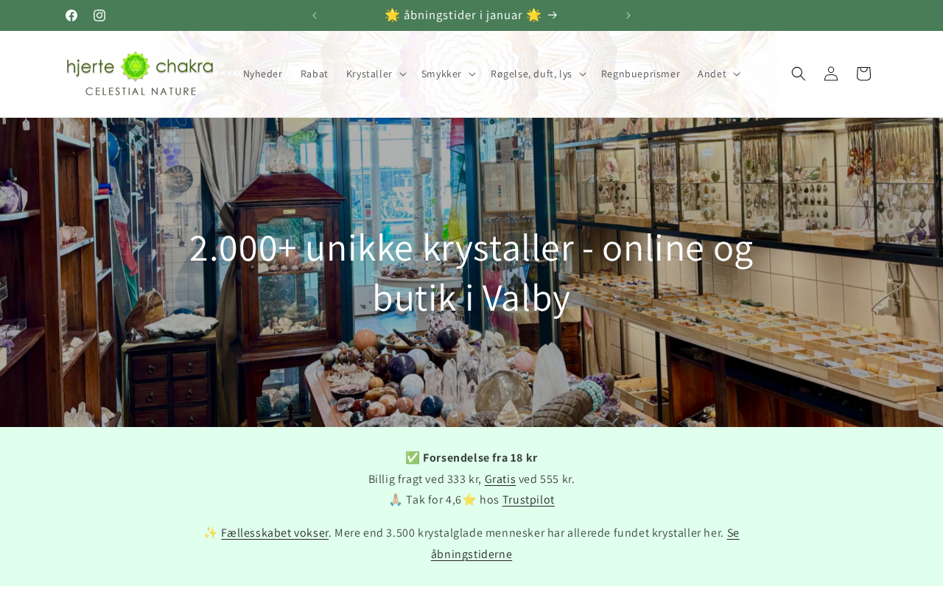Expand the Smykker dropdown menu
Screen dimensions: 943x589
[x=448, y=74]
